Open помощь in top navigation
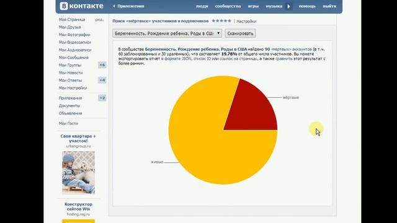 point(307,6)
